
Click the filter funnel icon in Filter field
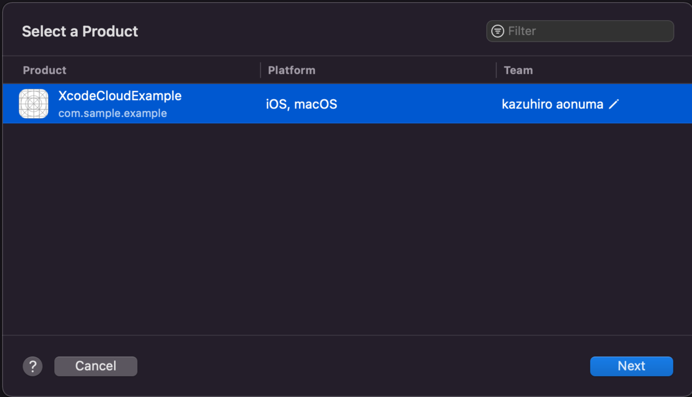497,31
